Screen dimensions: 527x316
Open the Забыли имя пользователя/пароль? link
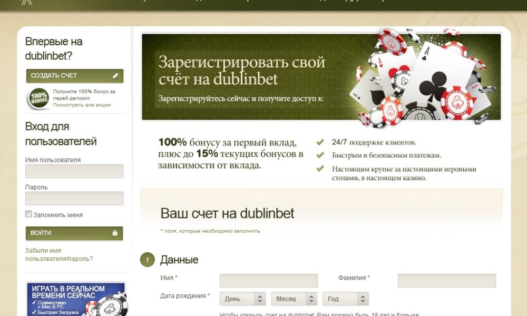59,254
